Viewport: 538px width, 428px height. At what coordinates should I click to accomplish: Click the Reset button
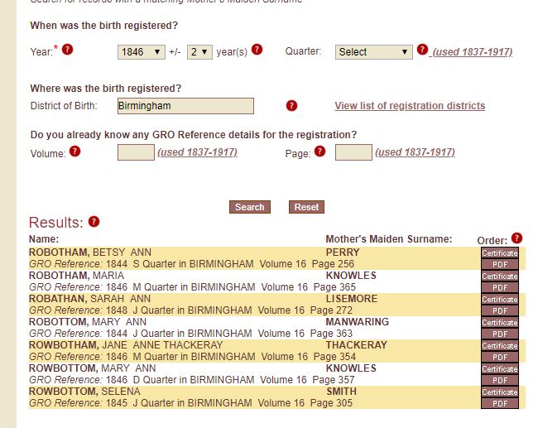pyautogui.click(x=306, y=207)
